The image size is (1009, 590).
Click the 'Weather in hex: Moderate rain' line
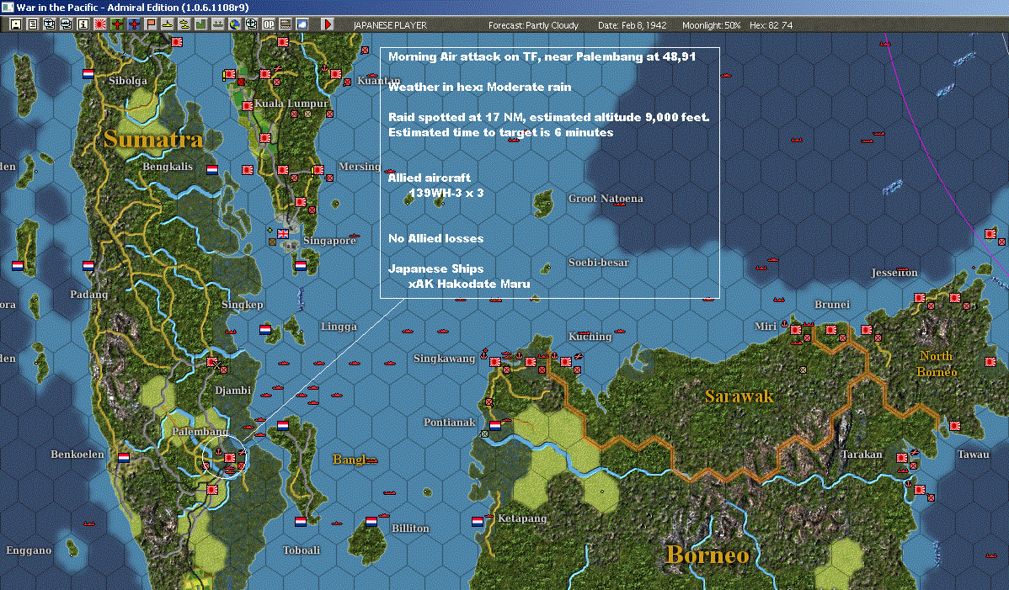click(479, 87)
